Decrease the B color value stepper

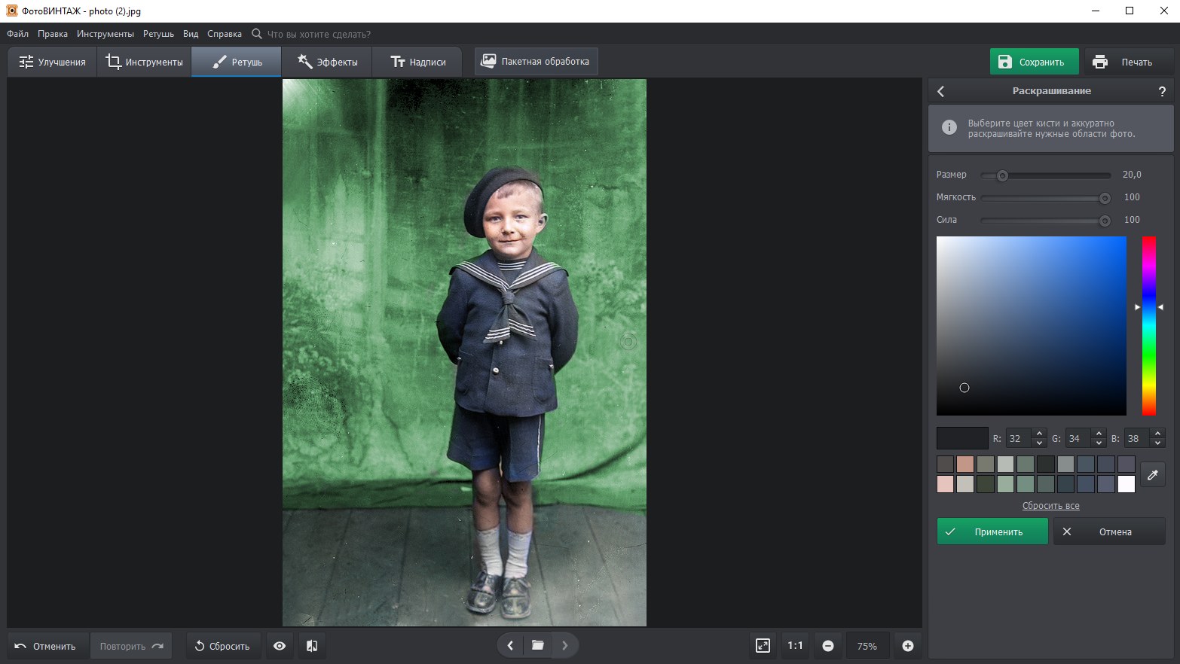pos(1158,443)
